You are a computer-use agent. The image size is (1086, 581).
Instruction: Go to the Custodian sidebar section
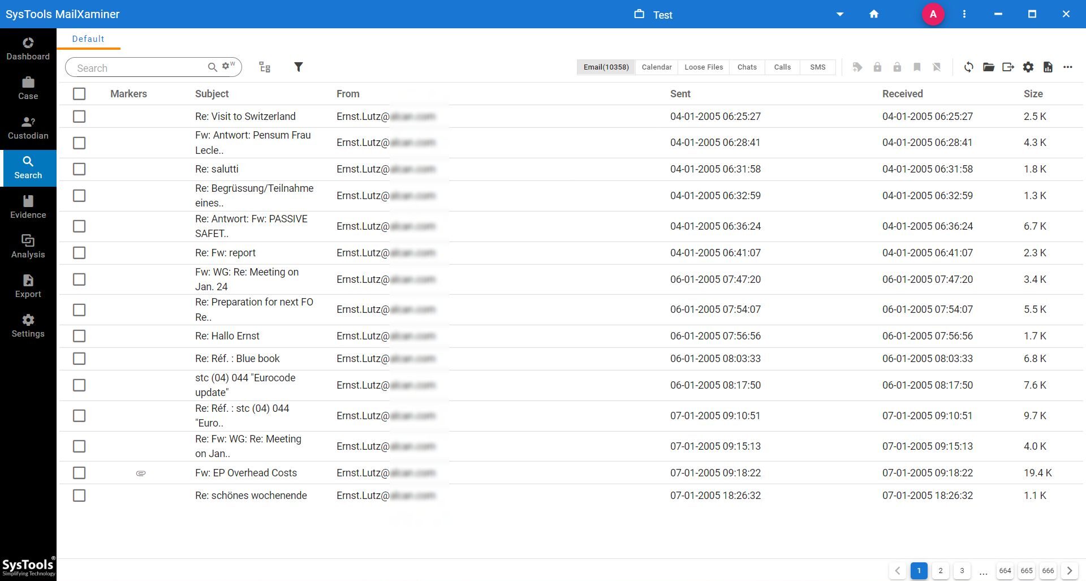tap(28, 128)
